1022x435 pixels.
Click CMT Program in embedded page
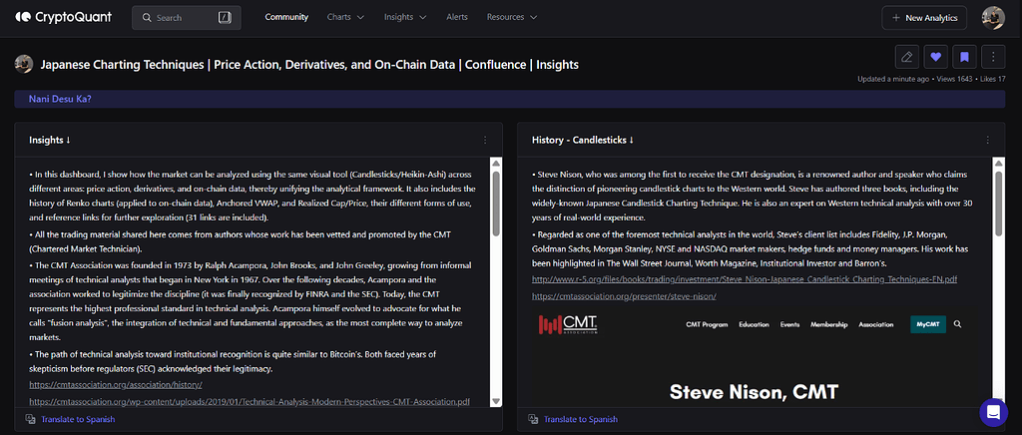(707, 324)
